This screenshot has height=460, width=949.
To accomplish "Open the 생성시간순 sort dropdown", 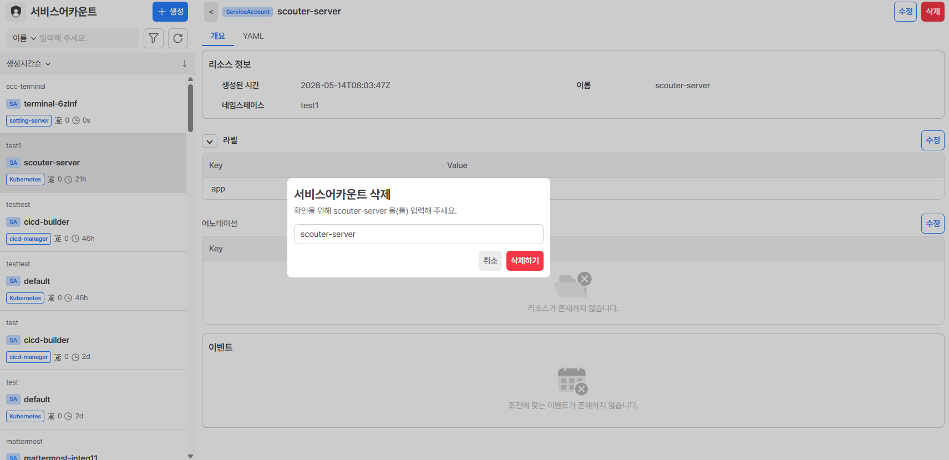I will coord(28,64).
